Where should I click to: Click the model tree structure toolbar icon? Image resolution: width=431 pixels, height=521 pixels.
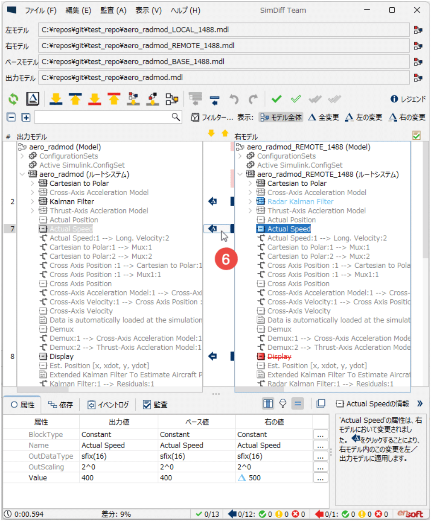pos(172,99)
